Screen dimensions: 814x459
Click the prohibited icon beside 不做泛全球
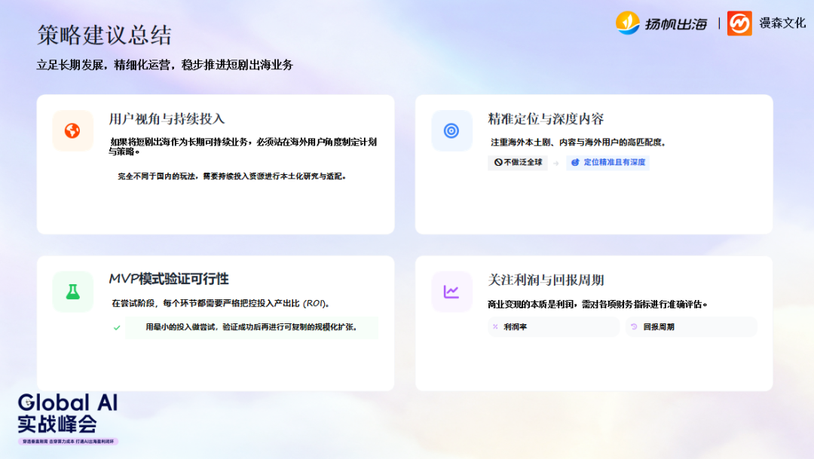498,163
